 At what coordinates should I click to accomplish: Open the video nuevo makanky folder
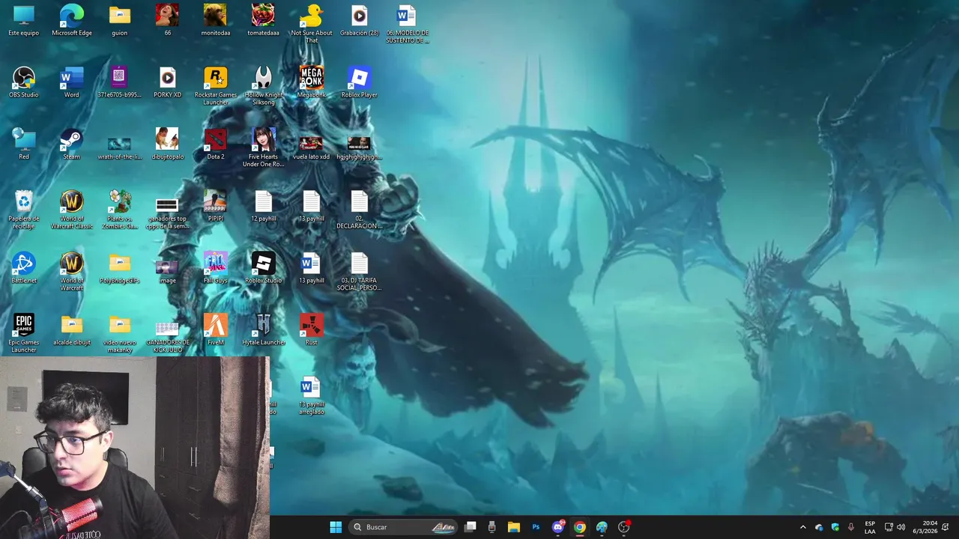point(120,333)
